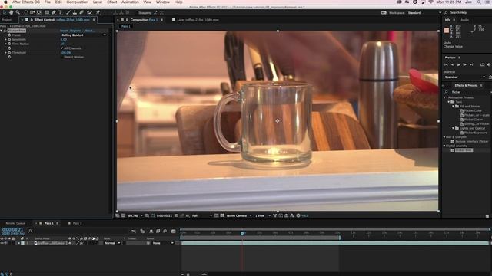The height and width of the screenshot is (276, 492).
Task: Toggle the Threshold stopwatch
Action: [9, 53]
